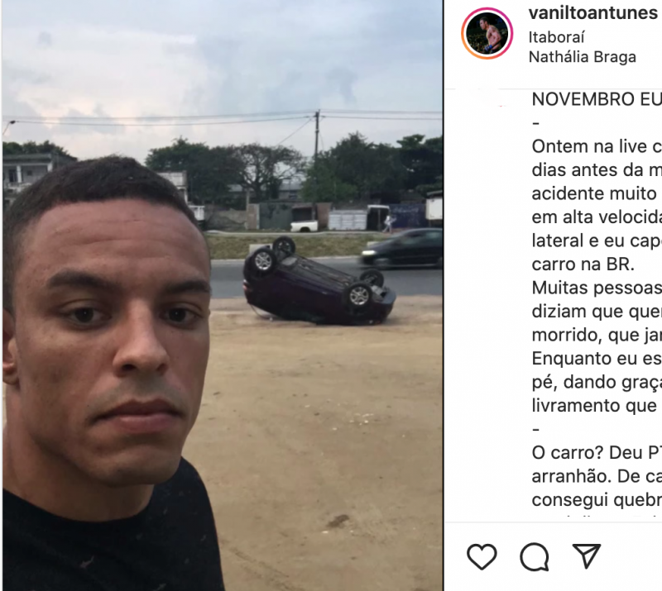Click the caption text carro na BR.
This screenshot has width=662, height=591.
point(583,265)
